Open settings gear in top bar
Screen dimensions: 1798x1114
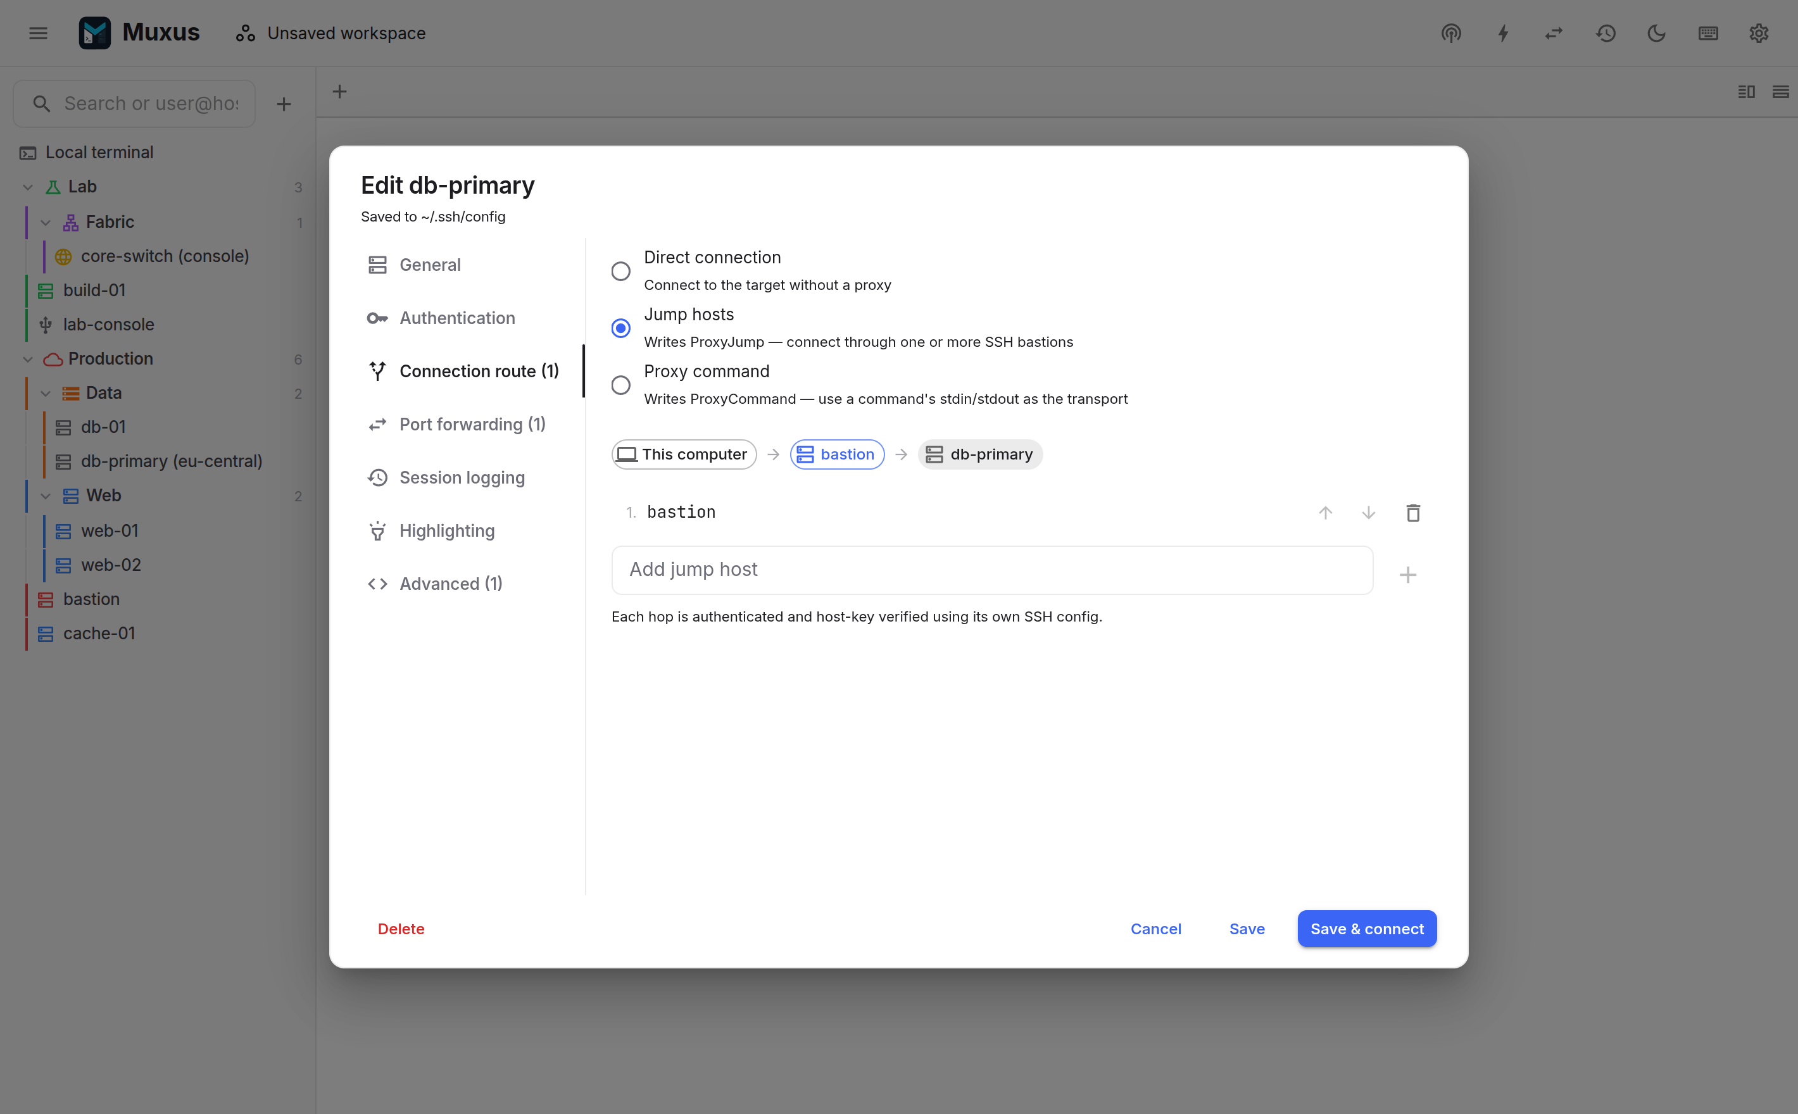coord(1758,33)
